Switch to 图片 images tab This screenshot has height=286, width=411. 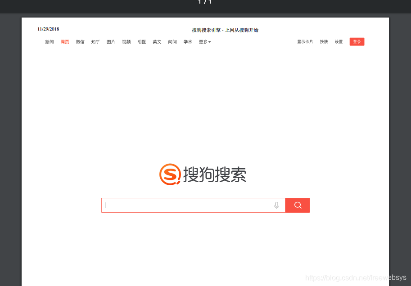pos(111,42)
